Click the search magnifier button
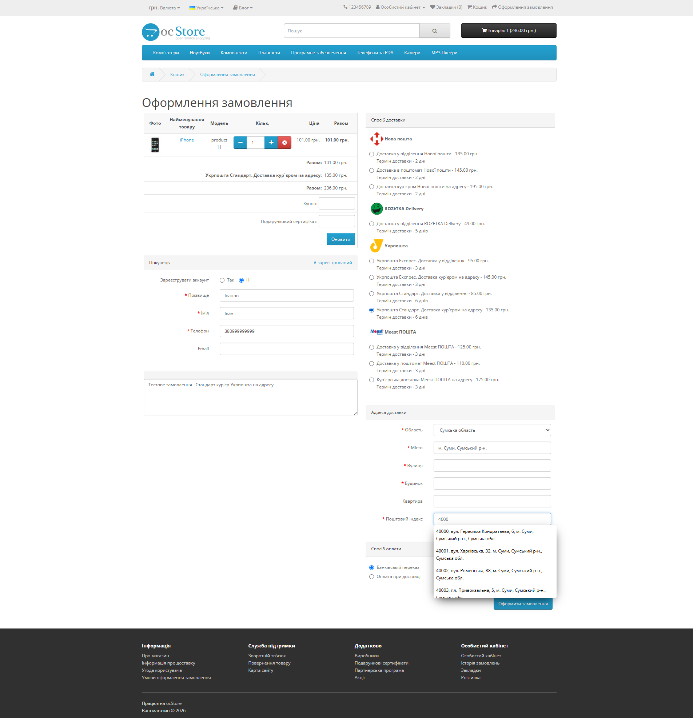The height and width of the screenshot is (718, 693). click(435, 31)
